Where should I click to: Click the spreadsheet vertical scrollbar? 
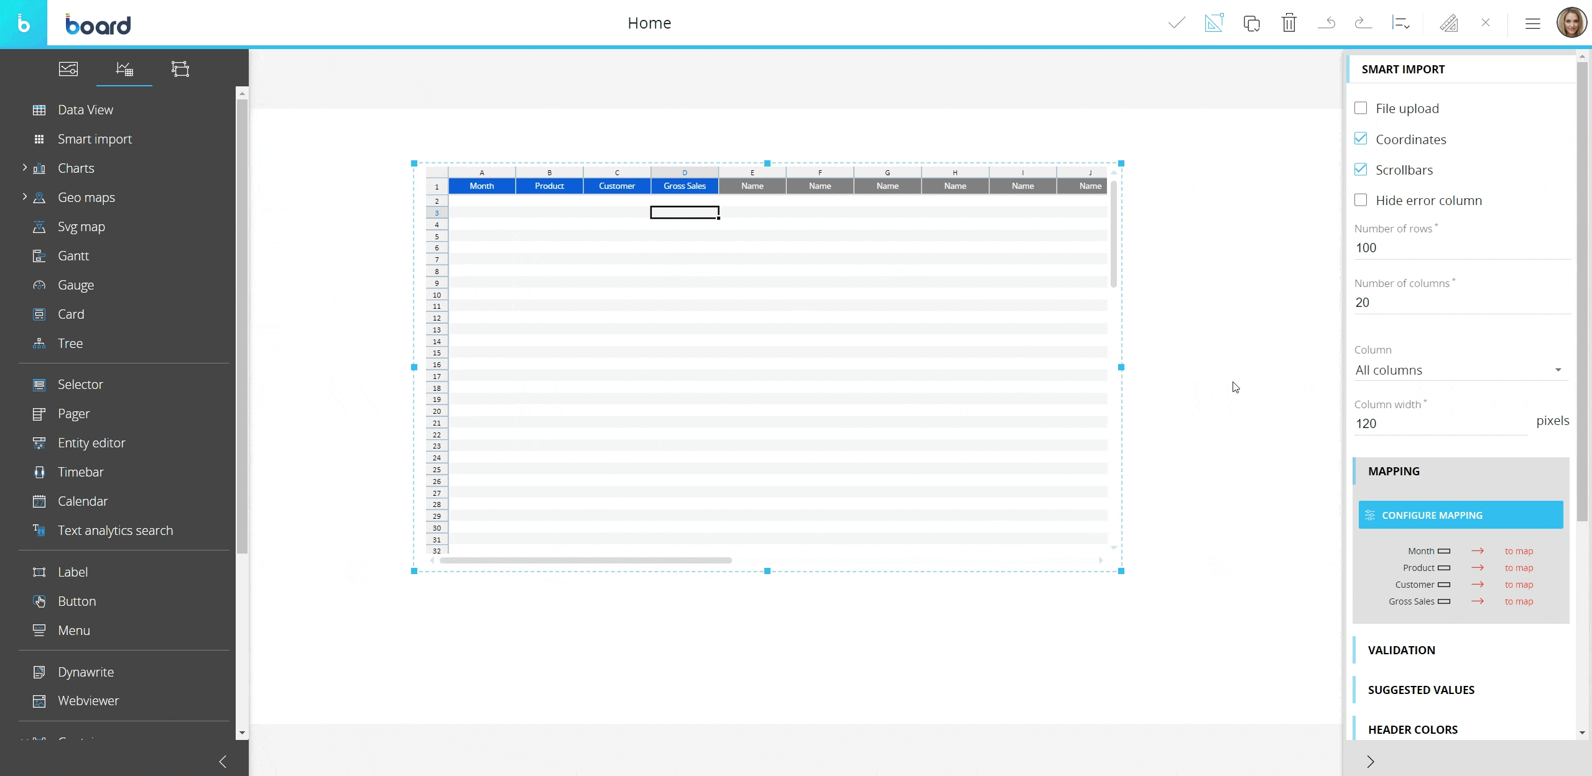click(1113, 234)
